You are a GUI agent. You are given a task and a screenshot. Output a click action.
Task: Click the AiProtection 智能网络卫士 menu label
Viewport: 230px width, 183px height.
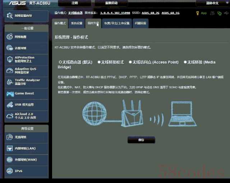(24, 59)
